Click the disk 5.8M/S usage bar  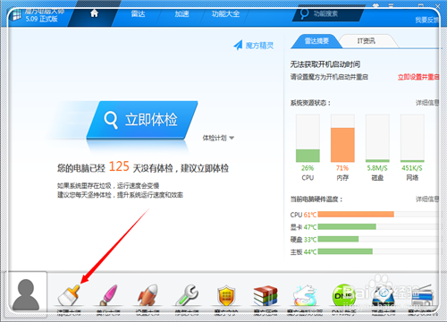377,138
